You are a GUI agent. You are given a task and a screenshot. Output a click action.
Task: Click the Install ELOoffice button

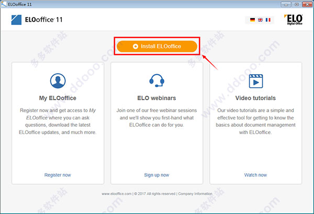click(157, 46)
